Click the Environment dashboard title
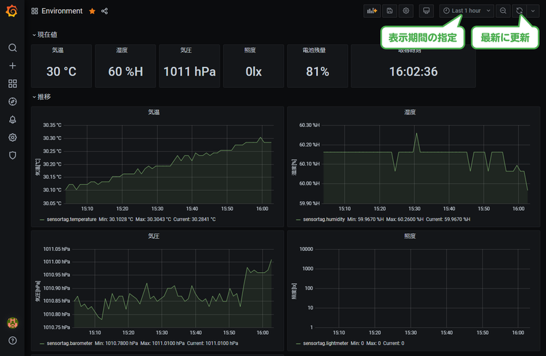The image size is (546, 356). click(62, 11)
